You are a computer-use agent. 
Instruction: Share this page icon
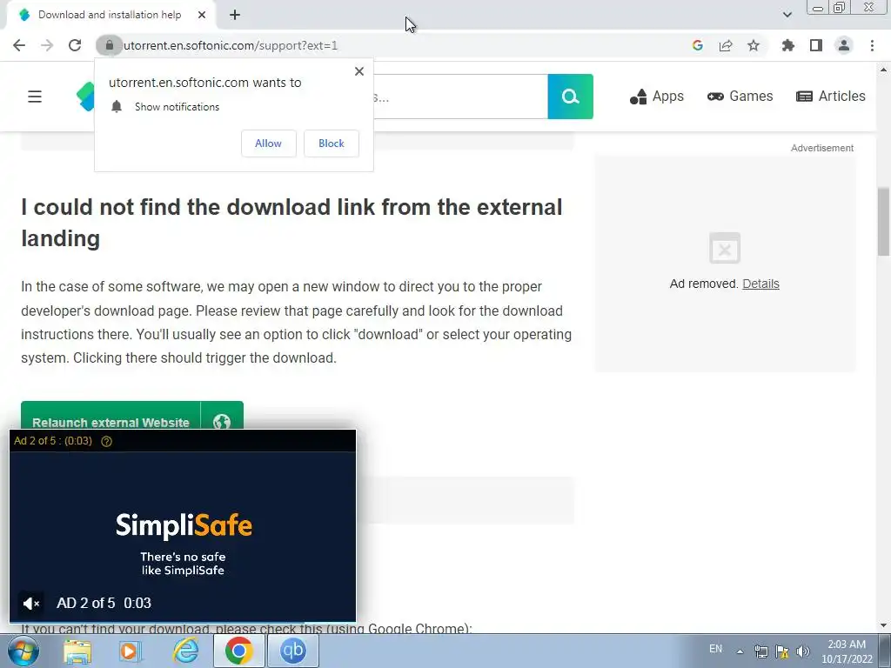click(x=726, y=45)
